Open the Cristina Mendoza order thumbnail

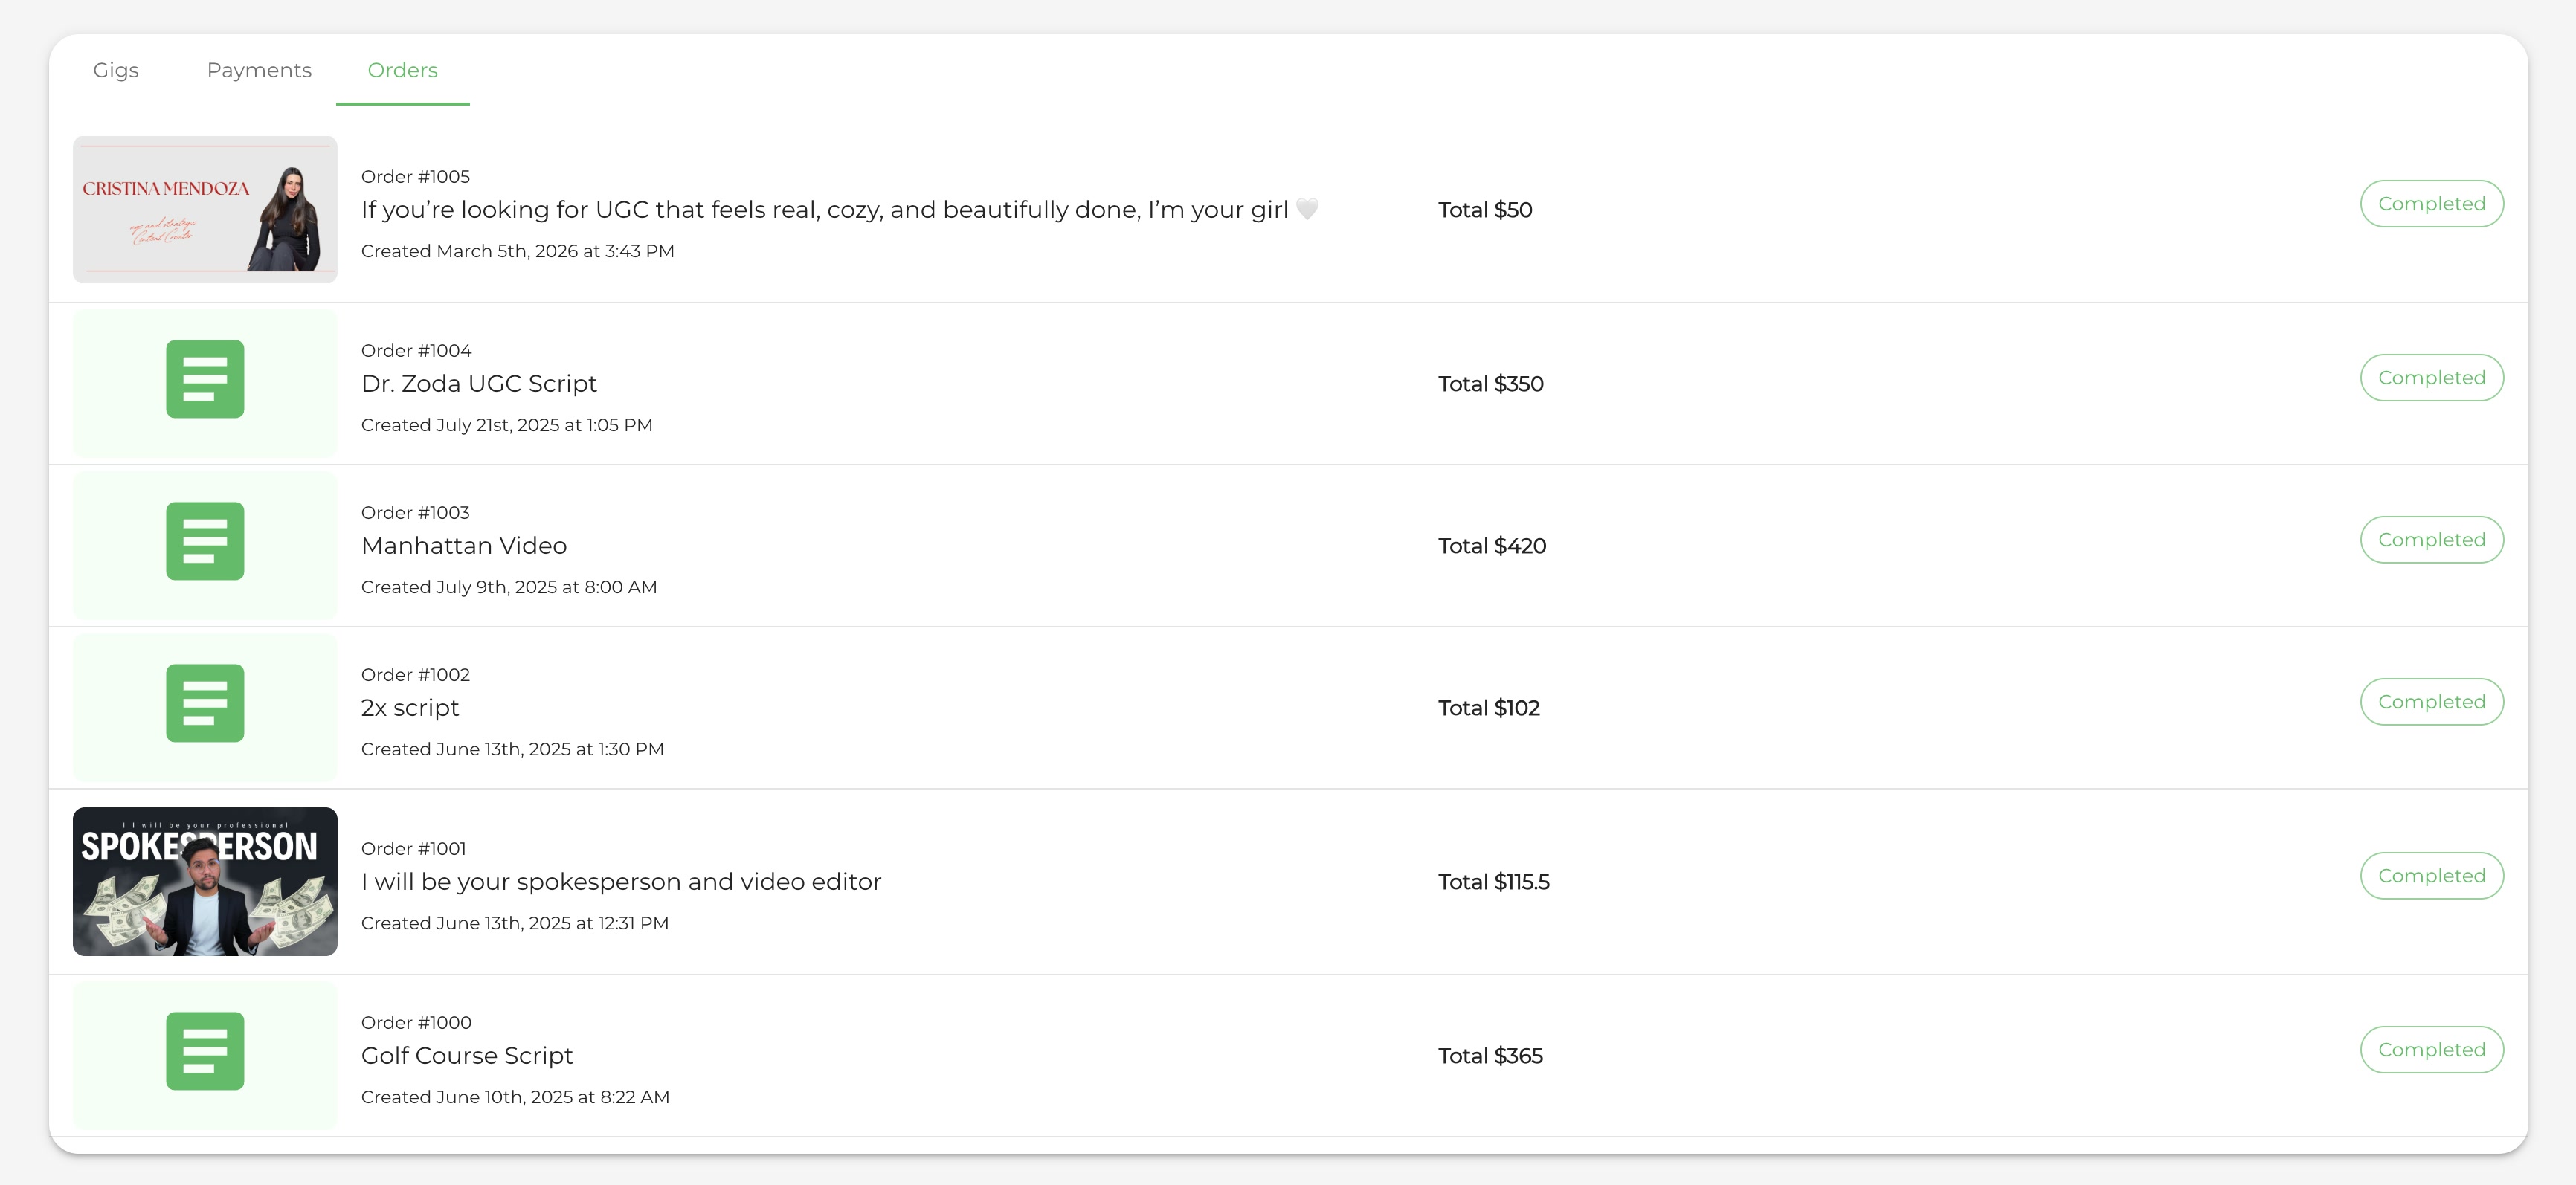point(205,209)
